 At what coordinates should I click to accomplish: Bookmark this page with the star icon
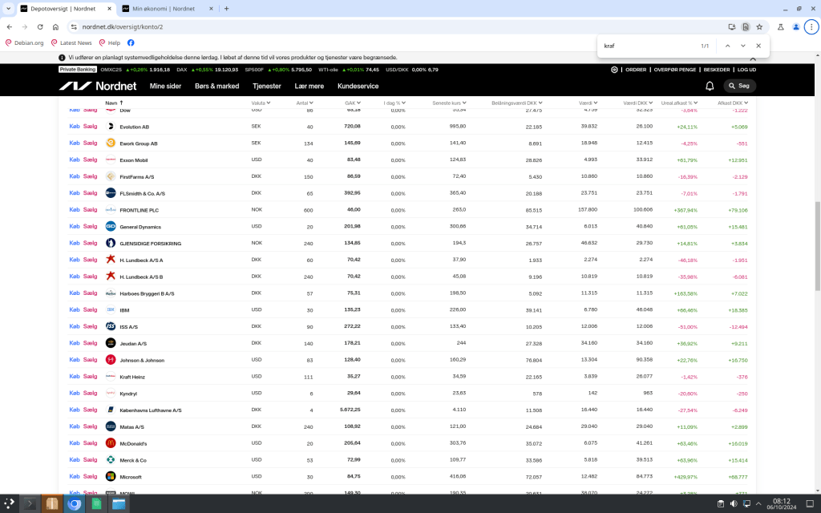(759, 26)
